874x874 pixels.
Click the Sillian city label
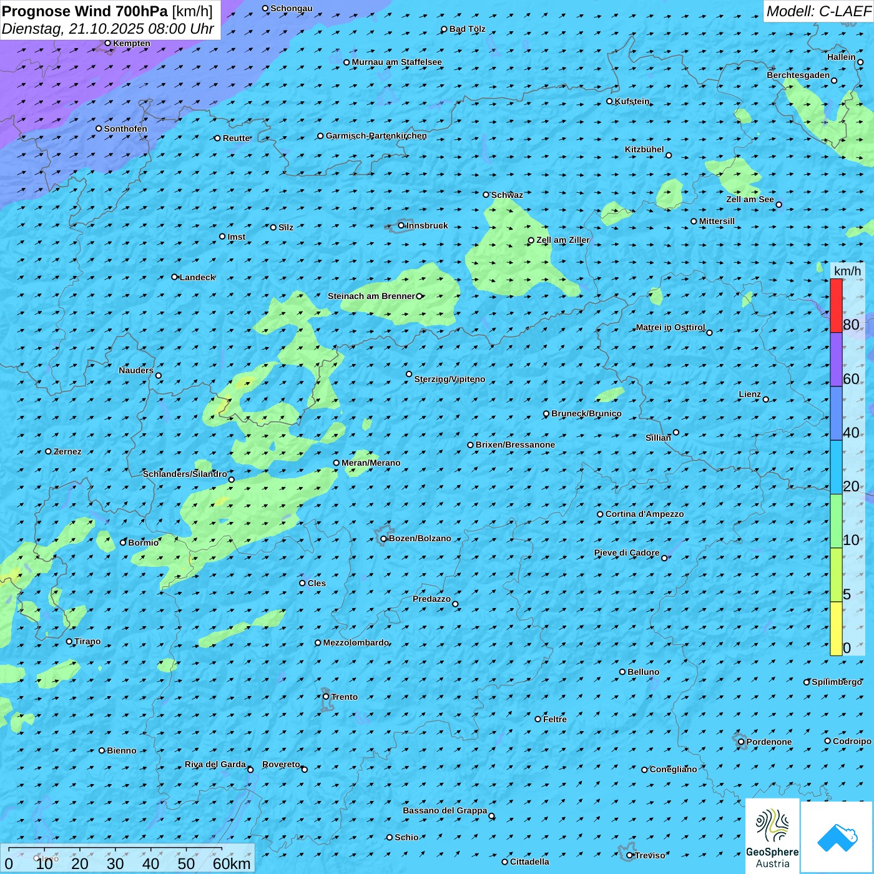pyautogui.click(x=658, y=438)
